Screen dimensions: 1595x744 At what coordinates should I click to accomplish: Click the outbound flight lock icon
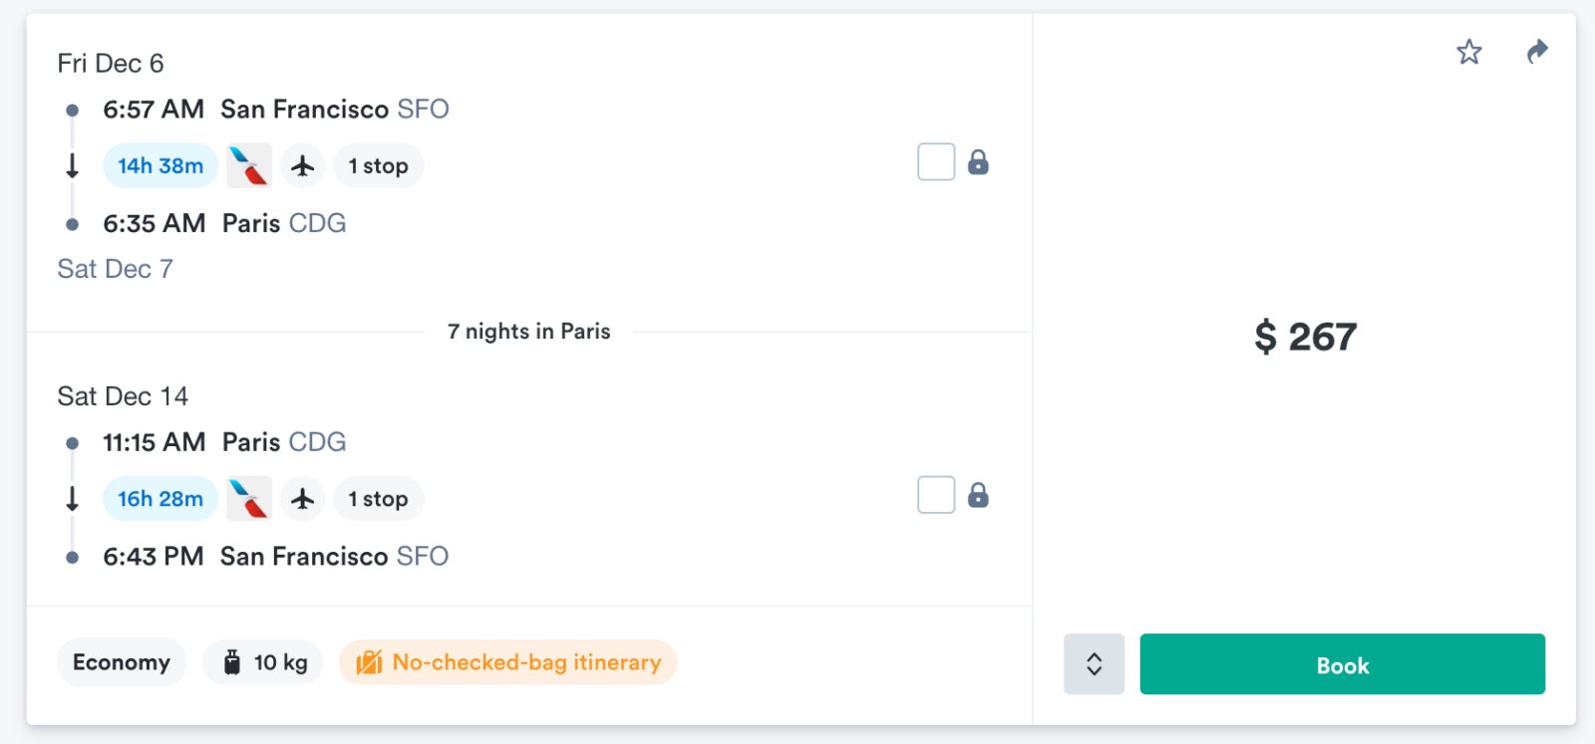978,162
